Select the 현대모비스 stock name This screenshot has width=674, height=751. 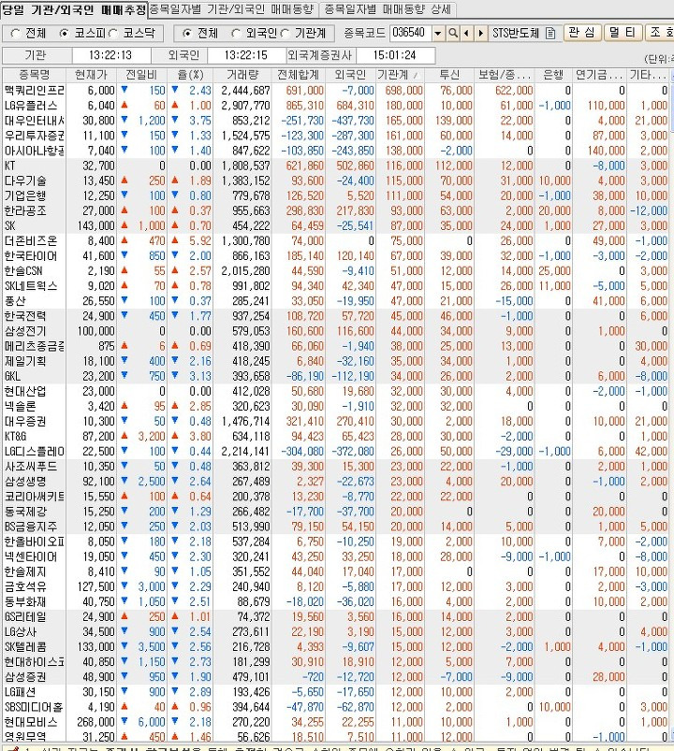(x=31, y=722)
